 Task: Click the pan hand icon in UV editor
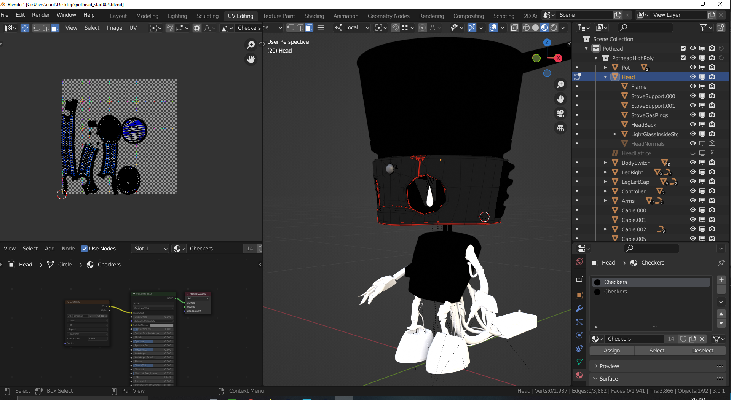(251, 59)
